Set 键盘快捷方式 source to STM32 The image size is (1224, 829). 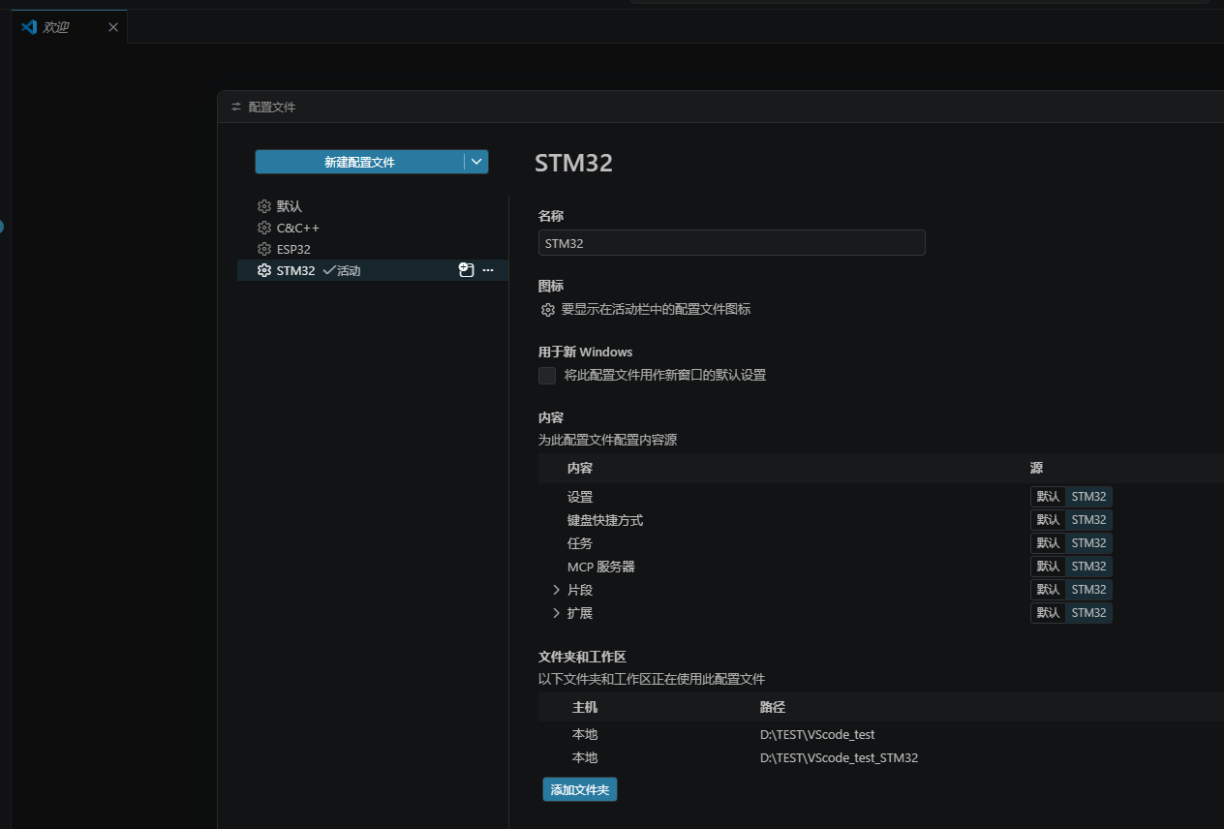(1088, 520)
